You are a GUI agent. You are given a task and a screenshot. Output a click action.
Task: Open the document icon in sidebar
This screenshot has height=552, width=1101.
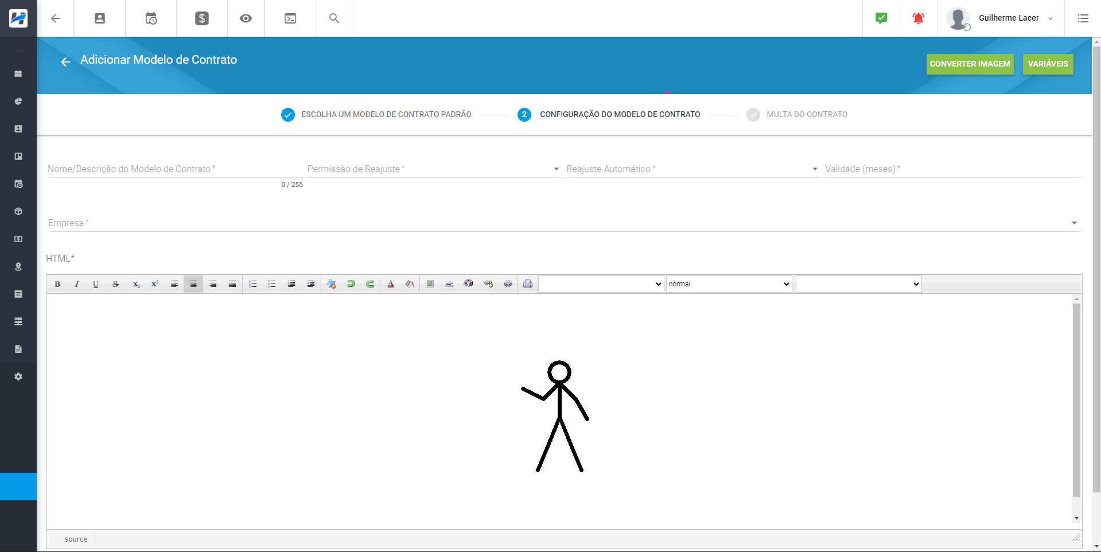coord(18,349)
